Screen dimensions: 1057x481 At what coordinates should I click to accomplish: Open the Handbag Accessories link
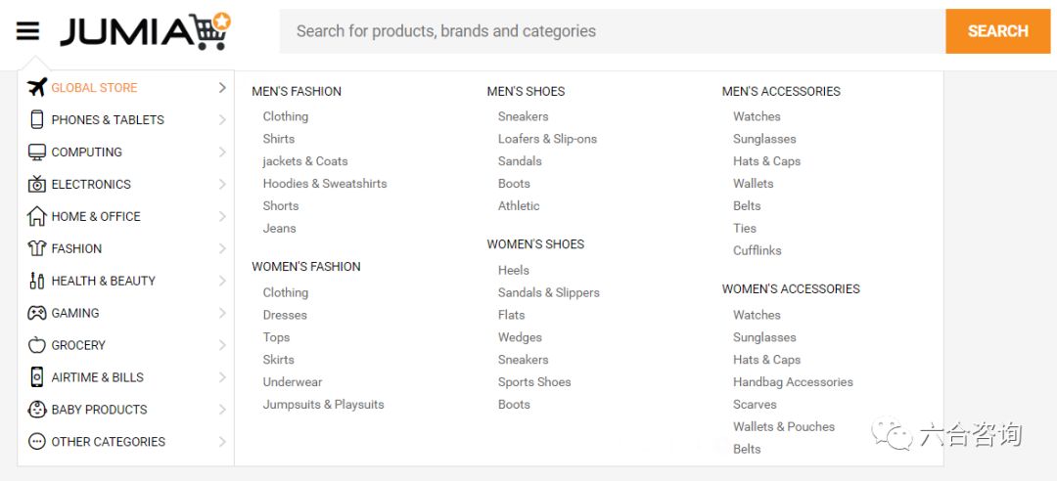793,382
